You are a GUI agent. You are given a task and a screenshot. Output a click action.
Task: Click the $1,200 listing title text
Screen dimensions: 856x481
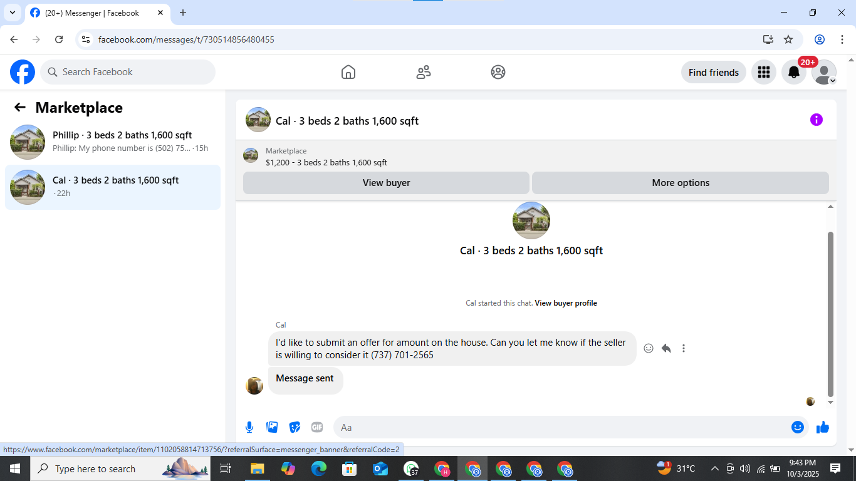coord(326,162)
